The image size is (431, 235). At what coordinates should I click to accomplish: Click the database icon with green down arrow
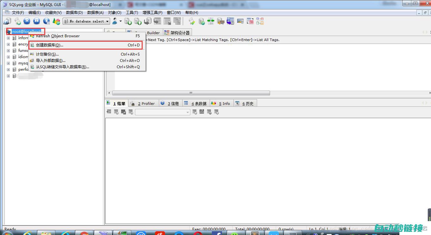point(128,21)
